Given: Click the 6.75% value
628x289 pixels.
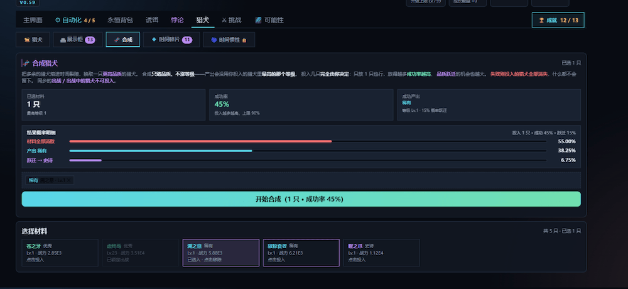Looking at the screenshot, I should click(x=568, y=160).
